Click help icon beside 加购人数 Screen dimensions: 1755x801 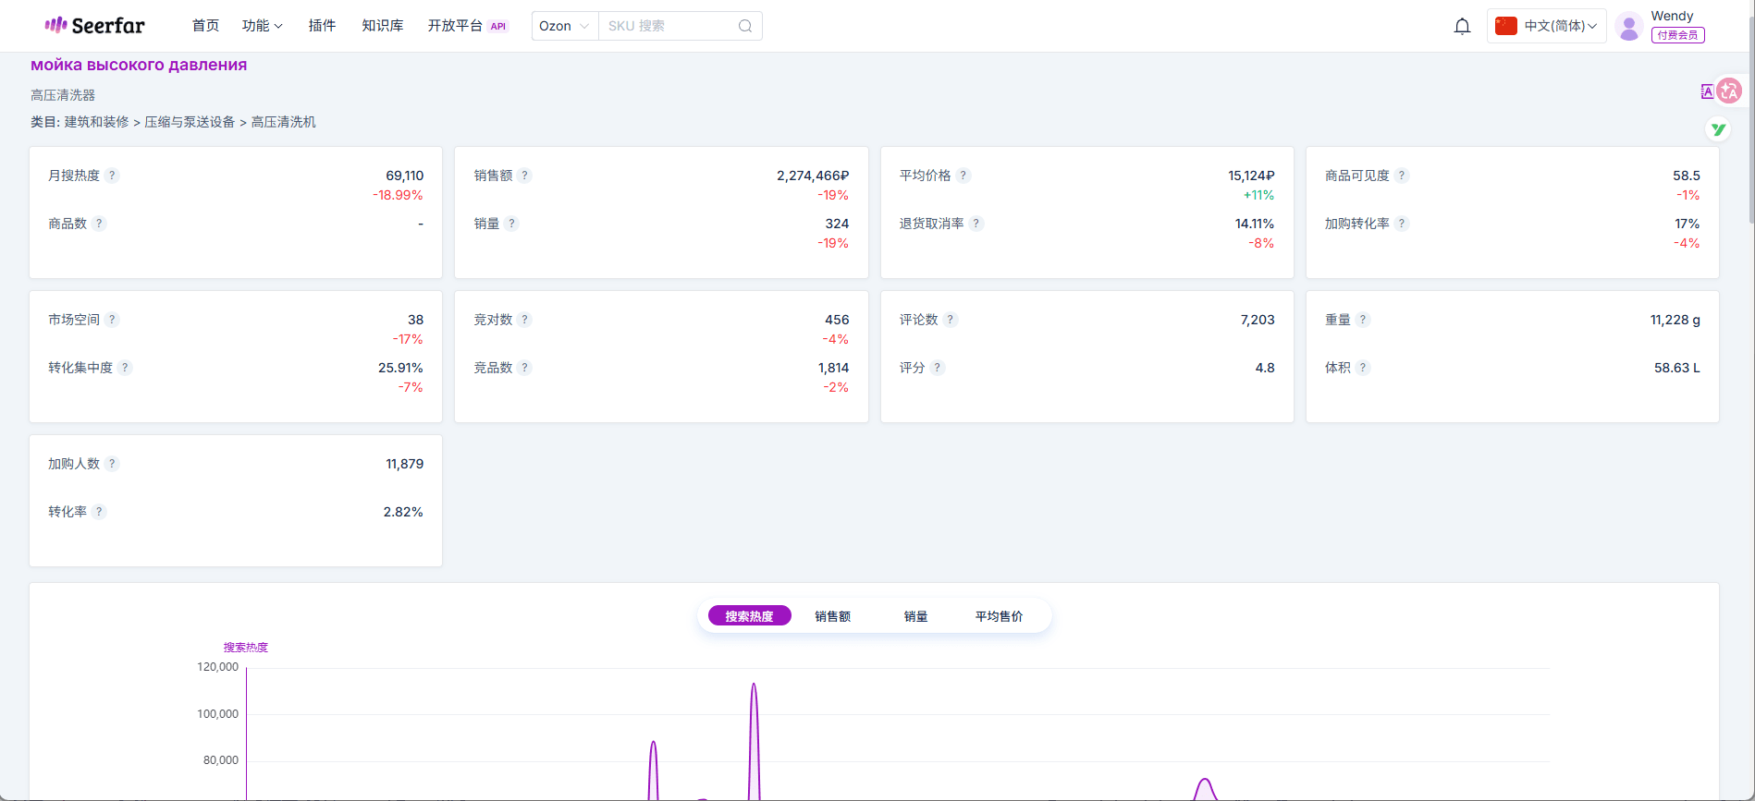(x=112, y=464)
